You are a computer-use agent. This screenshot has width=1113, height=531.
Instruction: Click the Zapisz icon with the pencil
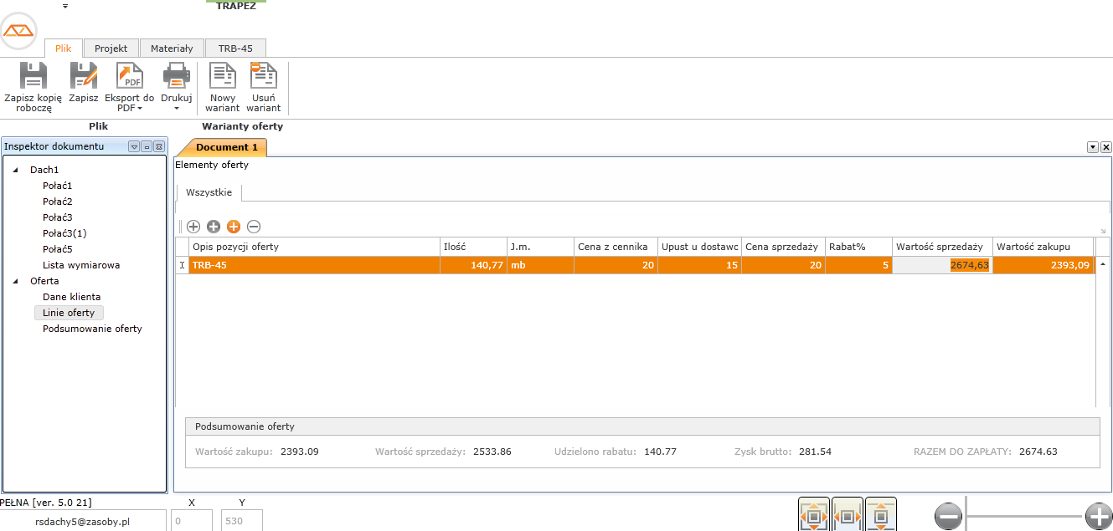click(83, 76)
